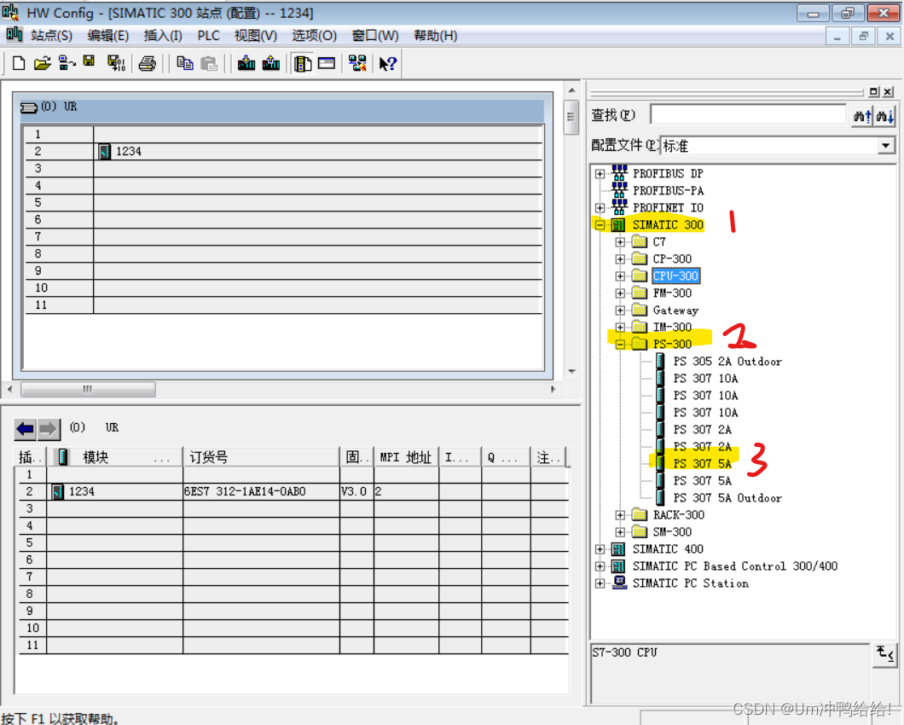This screenshot has width=904, height=725.
Task: Click the 查找 search input field
Action: [x=748, y=114]
